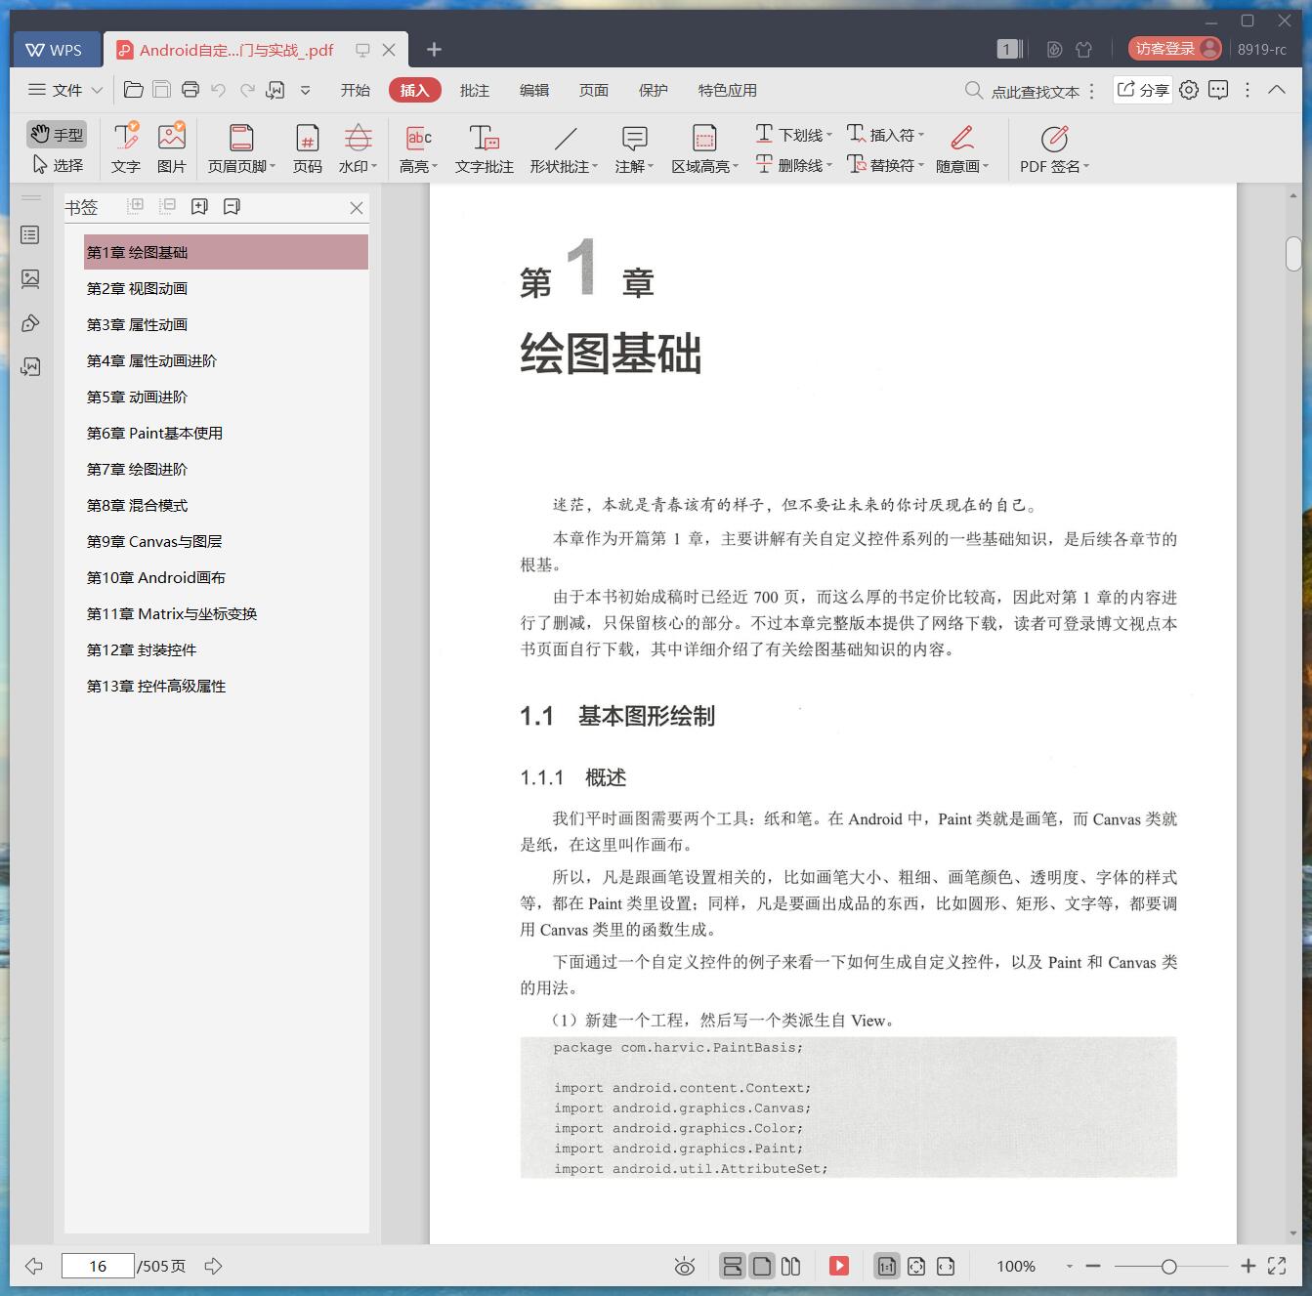This screenshot has height=1296, width=1312.
Task: Enable two-page view
Action: click(x=791, y=1266)
